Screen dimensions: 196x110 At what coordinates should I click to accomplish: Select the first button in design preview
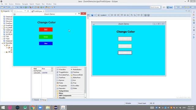pos(125,39)
